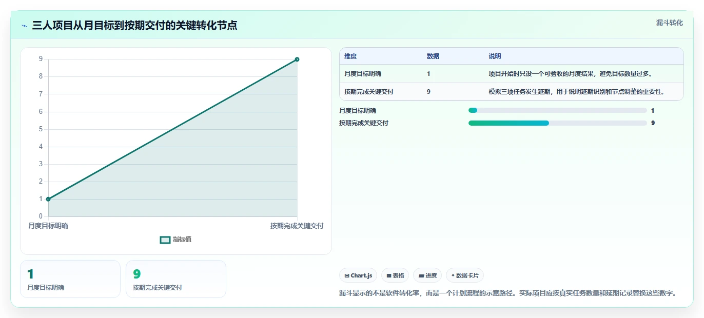Click the value 9 in the 数据 column
This screenshot has width=704, height=318.
428,92
